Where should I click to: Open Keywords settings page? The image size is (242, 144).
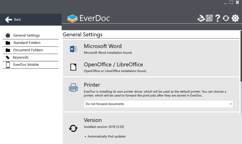coord(21,57)
